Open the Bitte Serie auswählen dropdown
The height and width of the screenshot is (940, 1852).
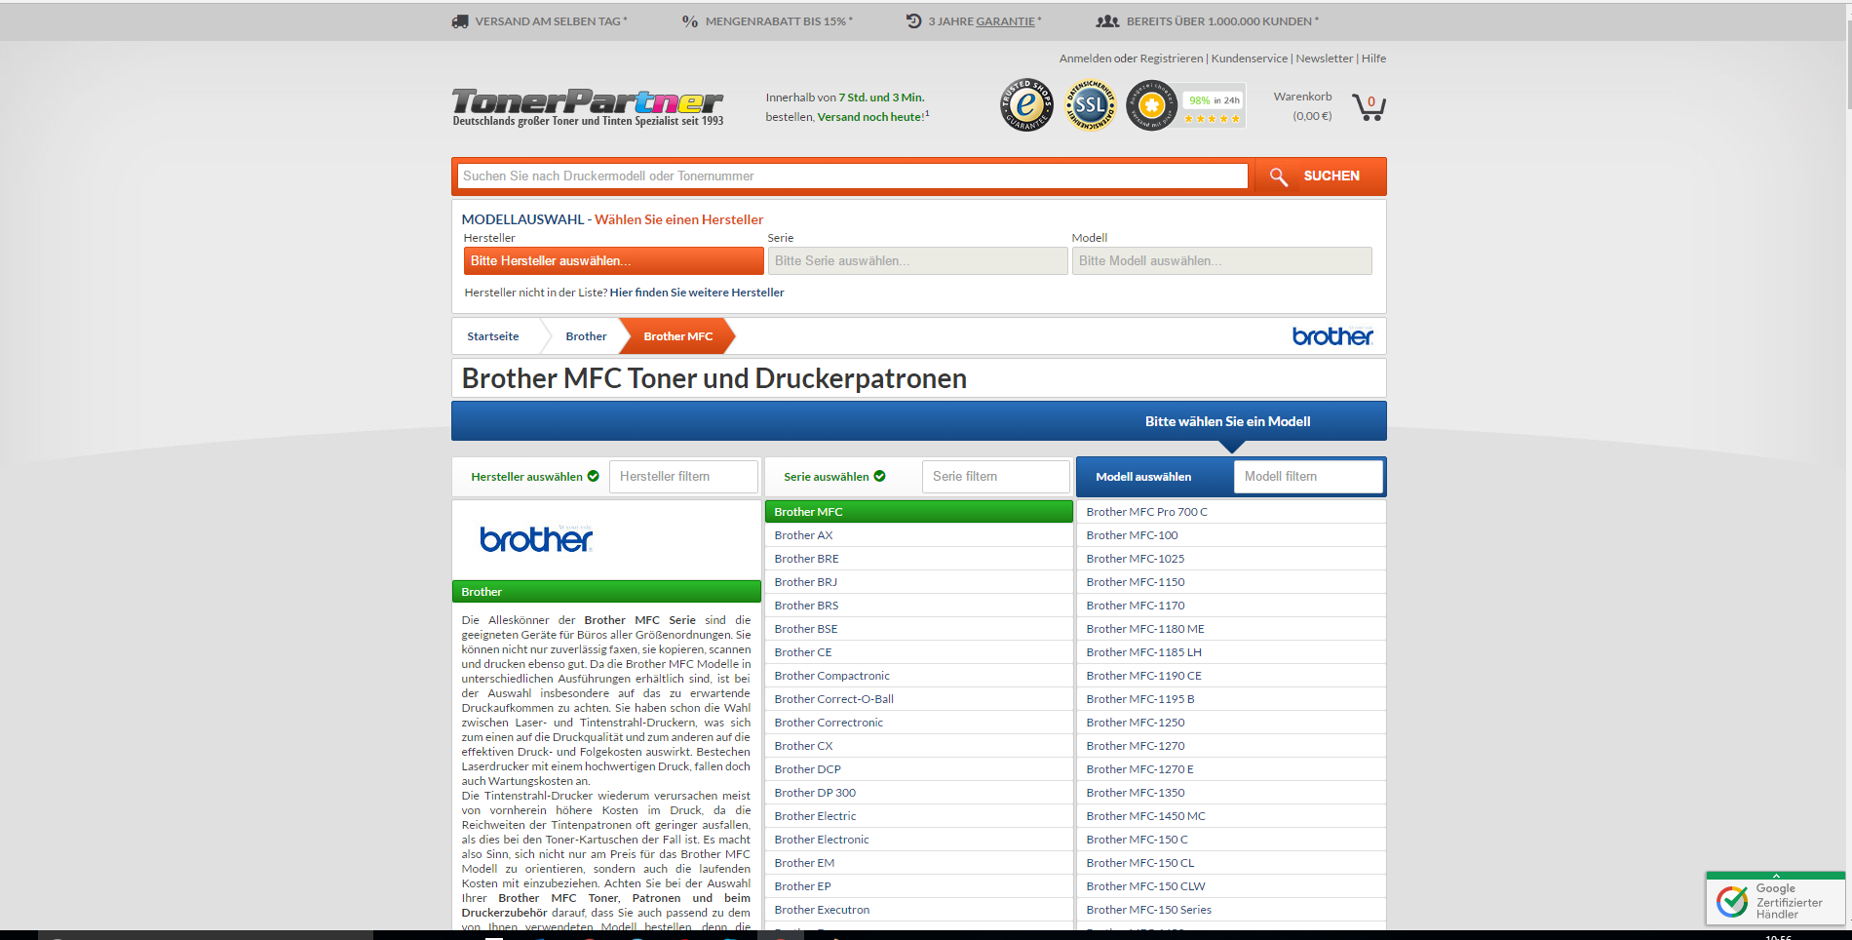pos(917,261)
